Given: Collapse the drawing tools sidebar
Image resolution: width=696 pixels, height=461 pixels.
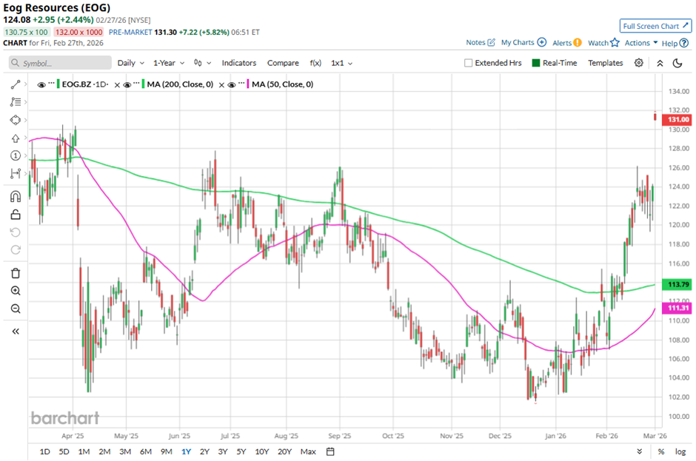Looking at the screenshot, I should click(16, 332).
